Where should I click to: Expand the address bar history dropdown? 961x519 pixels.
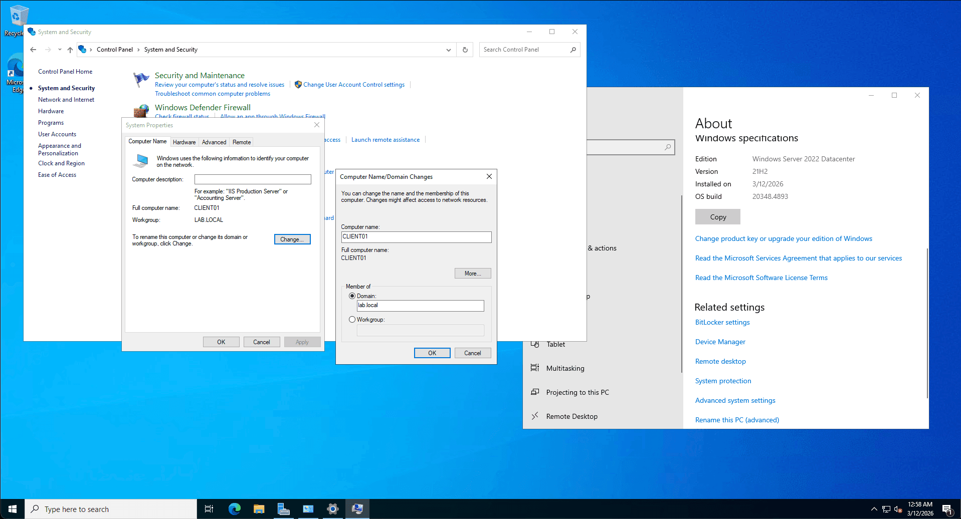[448, 50]
